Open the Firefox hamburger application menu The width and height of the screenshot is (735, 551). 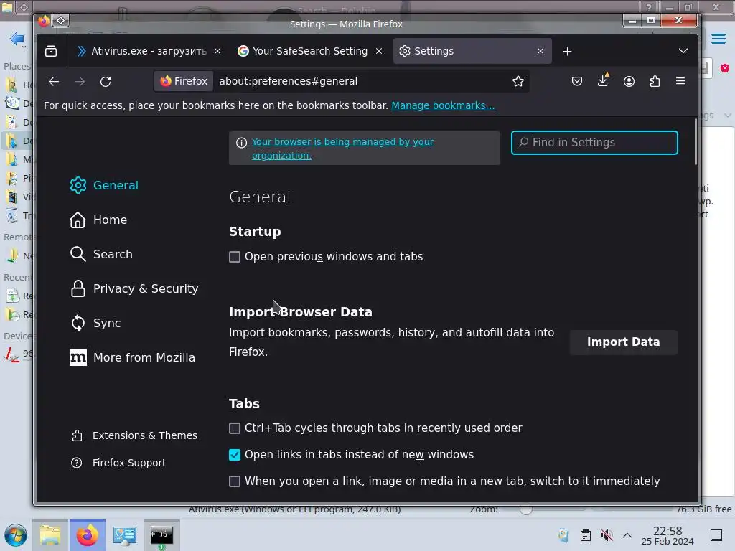tap(680, 82)
